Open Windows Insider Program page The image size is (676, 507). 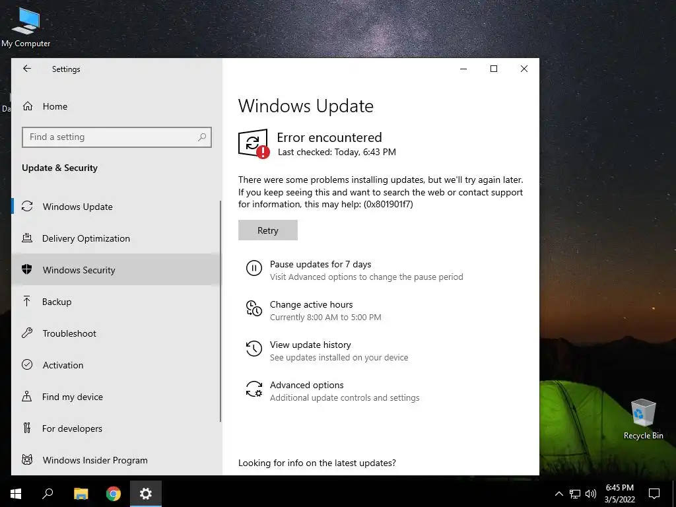[116, 460]
